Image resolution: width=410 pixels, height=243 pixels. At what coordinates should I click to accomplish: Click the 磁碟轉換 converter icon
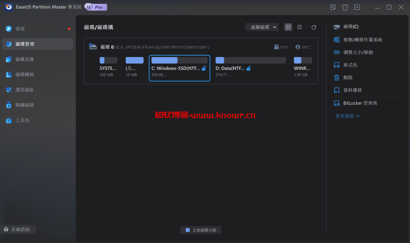coord(9,75)
